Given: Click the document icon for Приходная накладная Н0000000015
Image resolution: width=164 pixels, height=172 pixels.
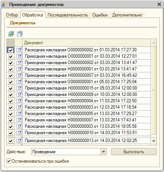Looking at the screenshot, I should click(19, 88).
